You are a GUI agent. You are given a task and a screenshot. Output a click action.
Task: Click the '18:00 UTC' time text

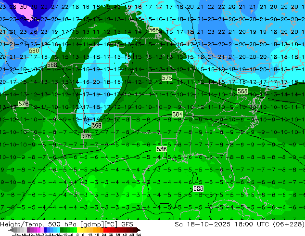pyautogui.click(x=253, y=224)
